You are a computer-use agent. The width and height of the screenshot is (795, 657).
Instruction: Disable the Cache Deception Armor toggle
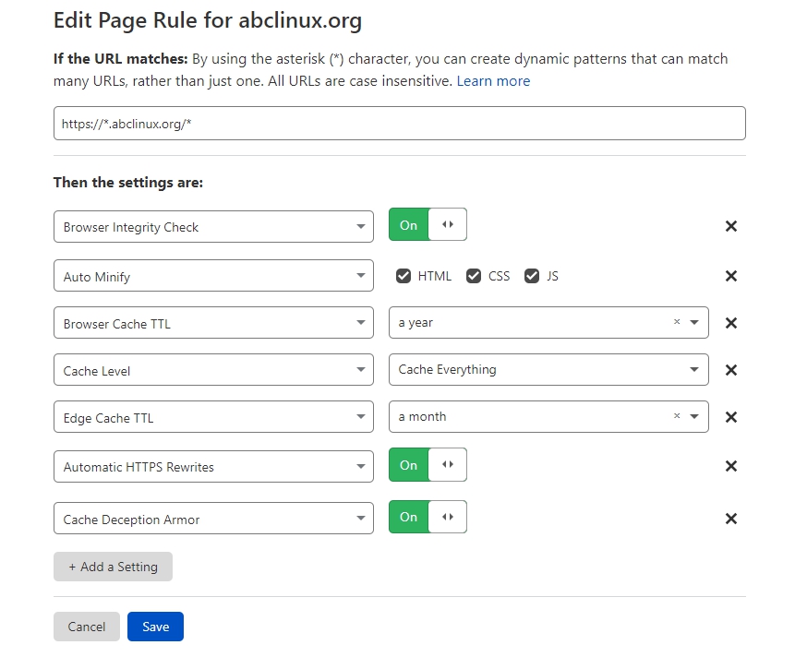428,517
